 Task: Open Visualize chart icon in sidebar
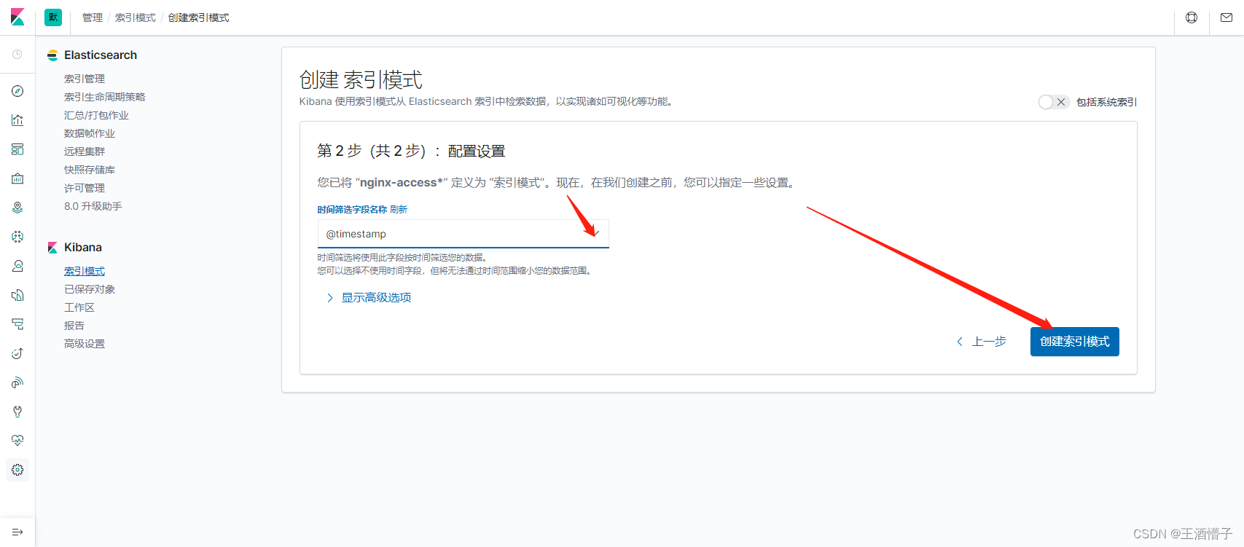click(17, 120)
